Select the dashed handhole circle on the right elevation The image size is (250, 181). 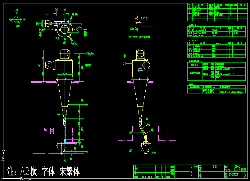click(x=146, y=65)
